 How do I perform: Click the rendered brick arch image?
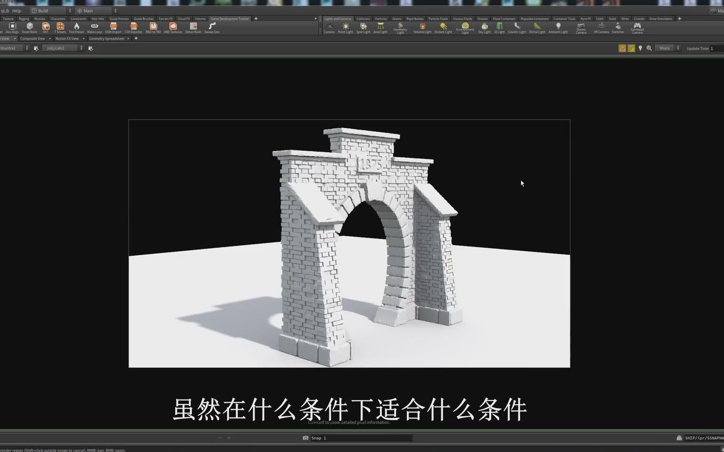[x=349, y=243]
